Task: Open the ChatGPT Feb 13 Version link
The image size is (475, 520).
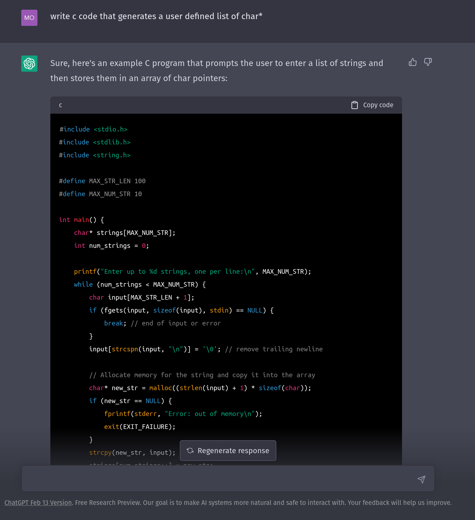Action: (38, 503)
